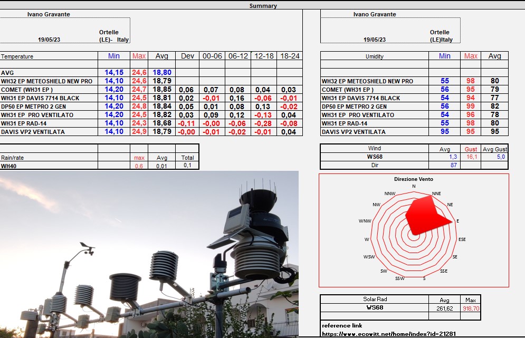
Task: Click the weather station photo
Action: pos(149,254)
